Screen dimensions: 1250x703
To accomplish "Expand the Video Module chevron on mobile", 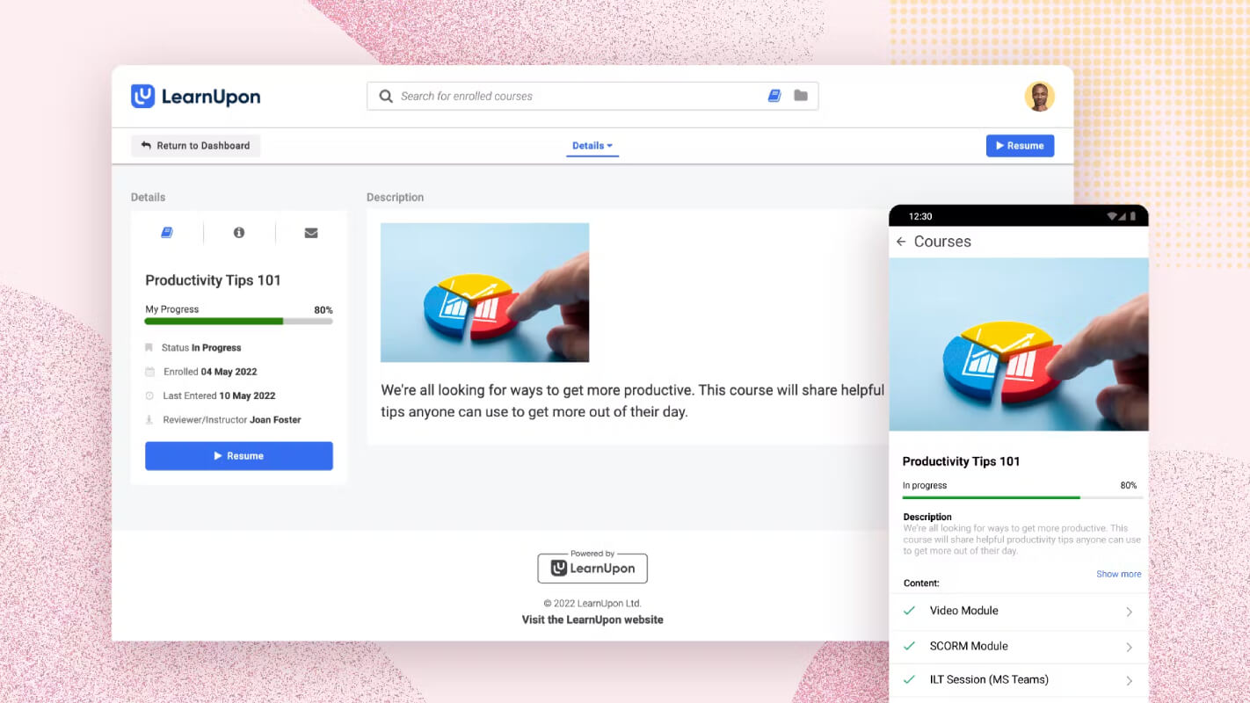I will [1130, 612].
